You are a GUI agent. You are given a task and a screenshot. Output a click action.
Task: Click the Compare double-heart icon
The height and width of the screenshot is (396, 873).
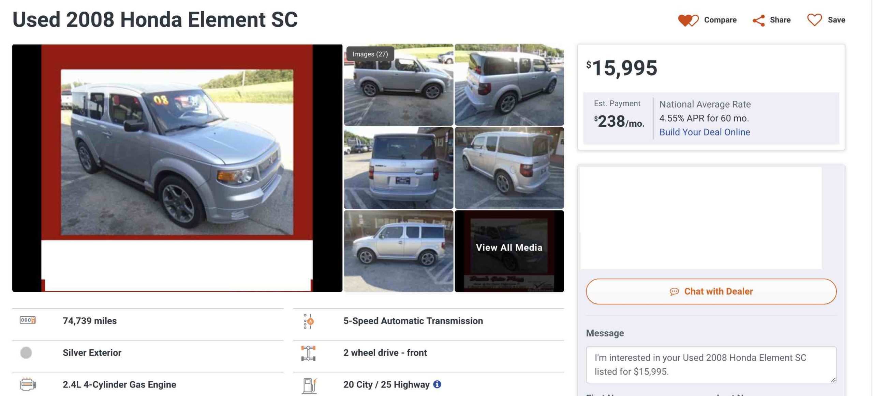point(688,20)
